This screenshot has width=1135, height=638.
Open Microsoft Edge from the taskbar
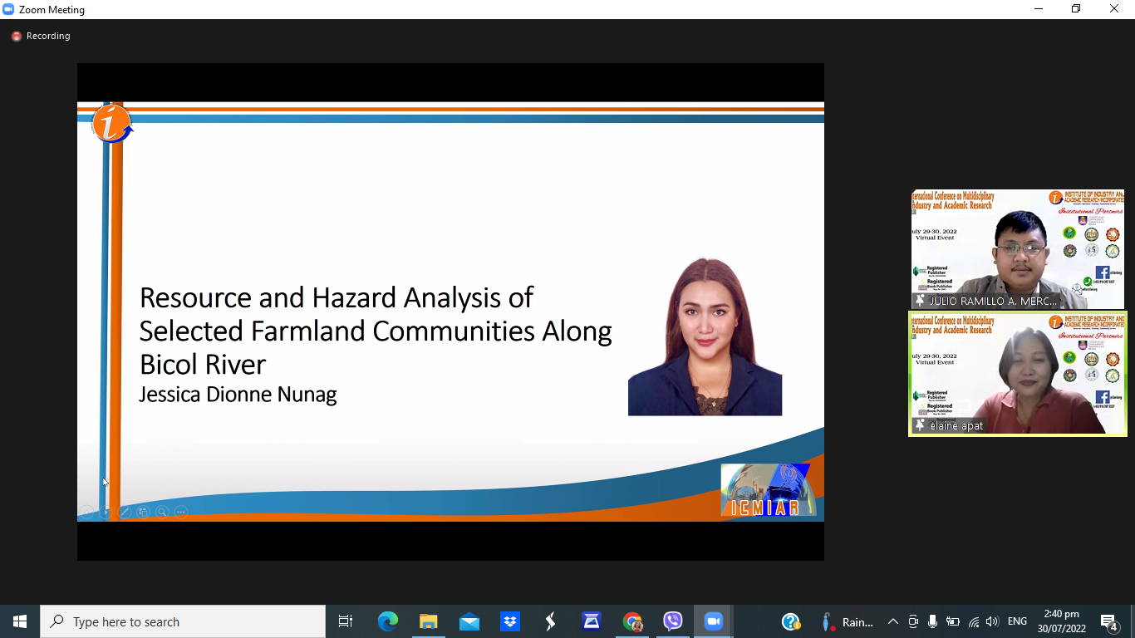click(388, 621)
